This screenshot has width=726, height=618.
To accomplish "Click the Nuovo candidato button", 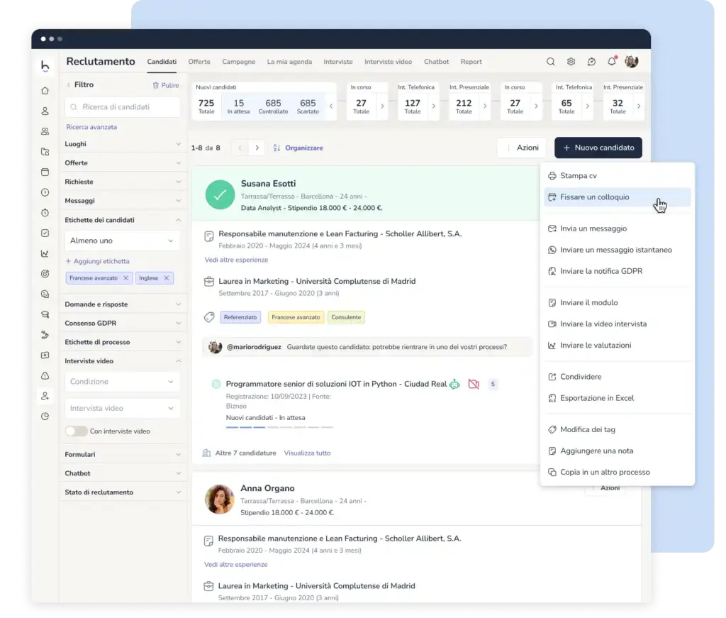I will [x=598, y=148].
